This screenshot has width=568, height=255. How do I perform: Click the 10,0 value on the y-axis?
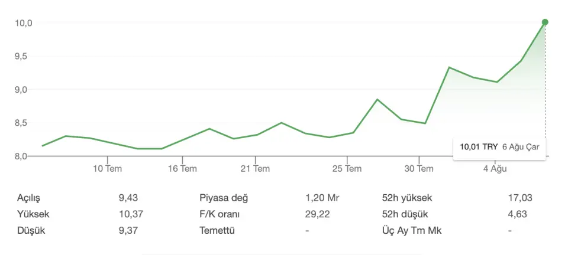pos(24,23)
